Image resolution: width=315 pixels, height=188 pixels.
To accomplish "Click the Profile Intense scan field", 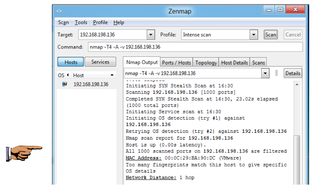I will (216, 35).
